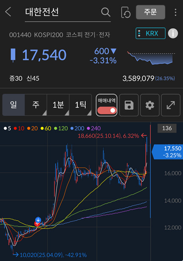This screenshot has height=261, width=183.
Task: Go back using the left arrow
Action: pos(8,12)
